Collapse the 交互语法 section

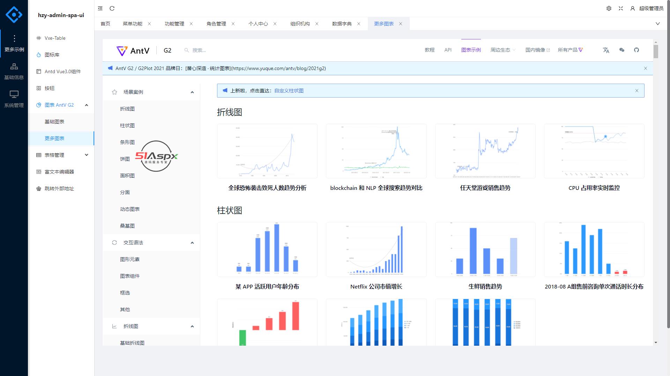(151, 243)
